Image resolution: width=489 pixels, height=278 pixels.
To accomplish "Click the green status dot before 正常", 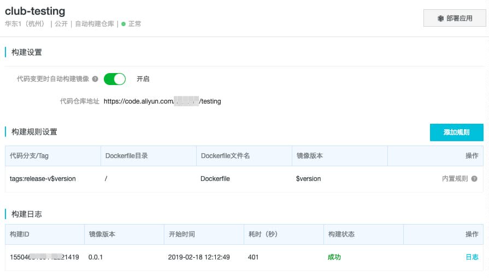I will (x=123, y=24).
